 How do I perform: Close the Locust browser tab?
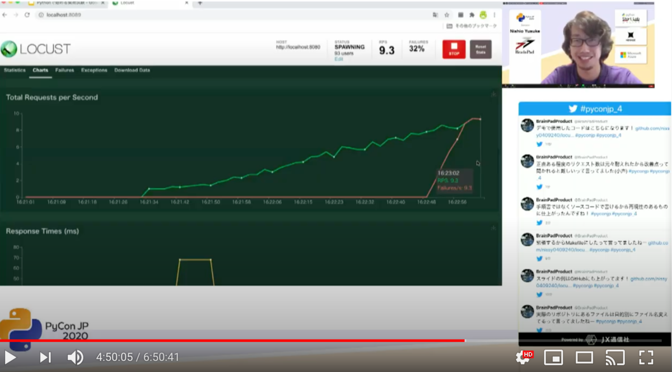[x=186, y=3]
